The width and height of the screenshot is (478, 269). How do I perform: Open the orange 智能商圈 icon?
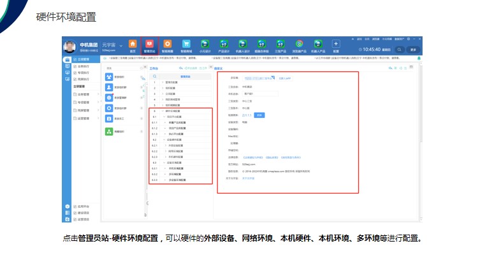(168, 44)
